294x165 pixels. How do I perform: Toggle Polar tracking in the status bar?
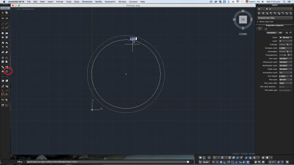point(229,162)
